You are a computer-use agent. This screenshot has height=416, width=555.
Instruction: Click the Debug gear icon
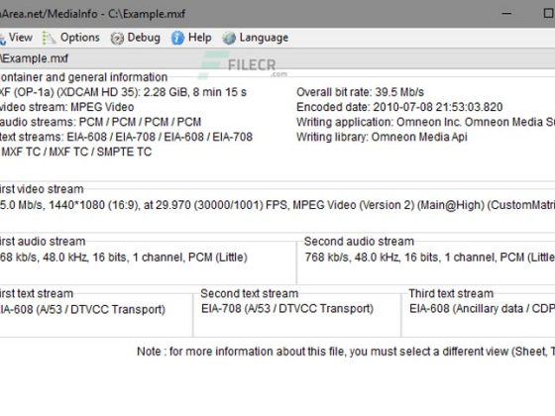(x=117, y=39)
